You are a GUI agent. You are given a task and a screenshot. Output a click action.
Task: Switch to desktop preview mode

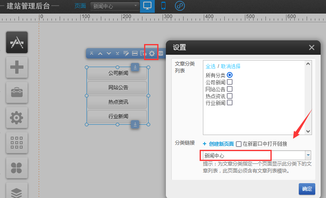(x=147, y=6)
